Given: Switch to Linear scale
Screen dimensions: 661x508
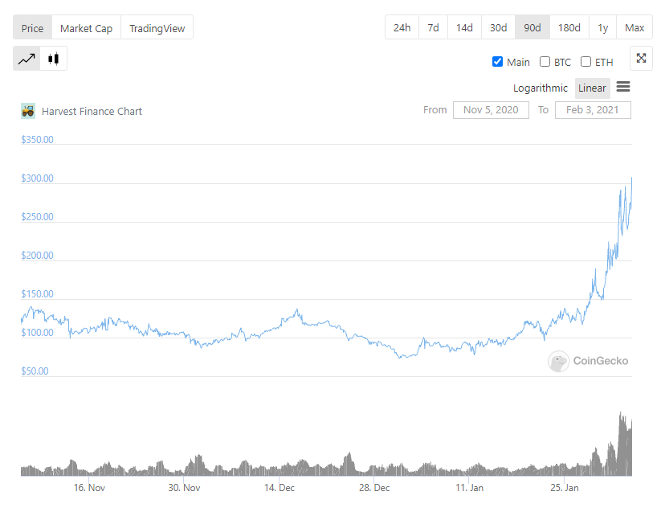Looking at the screenshot, I should [592, 88].
